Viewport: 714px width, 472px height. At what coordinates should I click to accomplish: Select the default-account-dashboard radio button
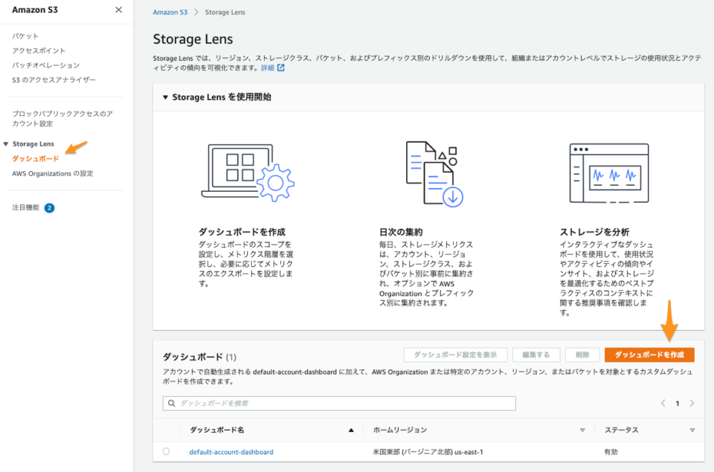[166, 451]
